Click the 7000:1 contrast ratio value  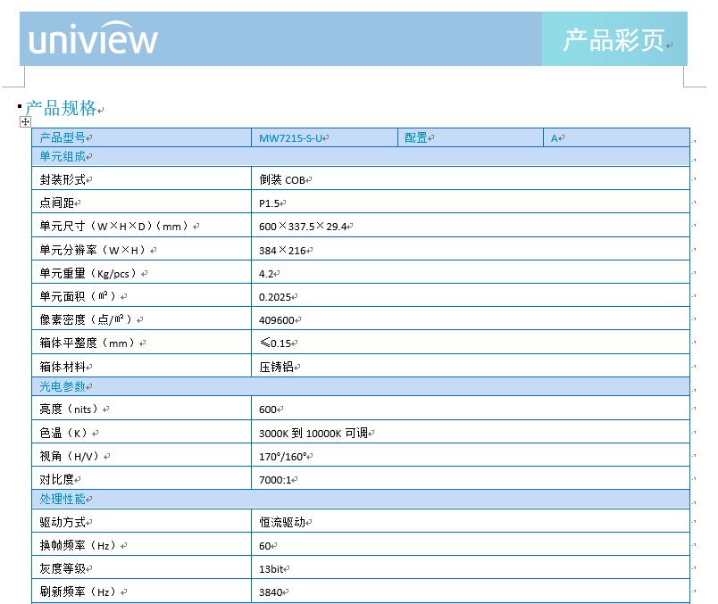275,480
